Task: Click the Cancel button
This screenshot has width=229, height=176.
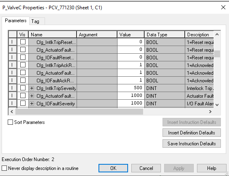Action: click(146, 168)
